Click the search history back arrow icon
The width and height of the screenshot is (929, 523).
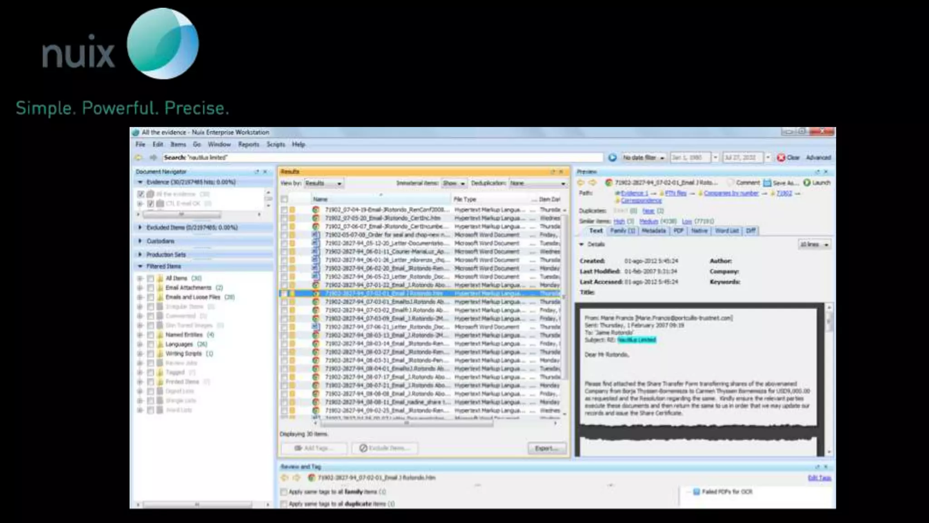tap(139, 158)
